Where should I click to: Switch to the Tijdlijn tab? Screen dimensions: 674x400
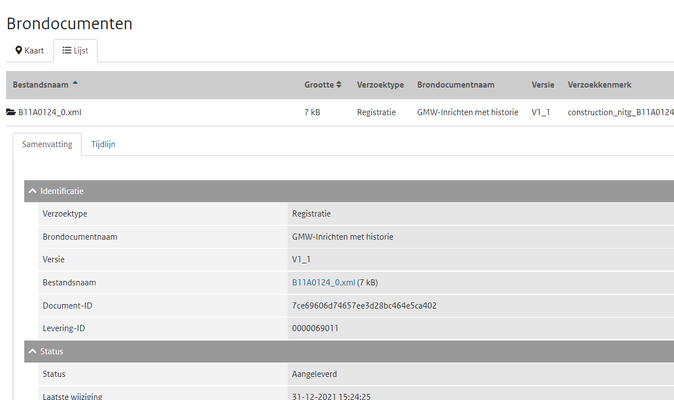(103, 144)
